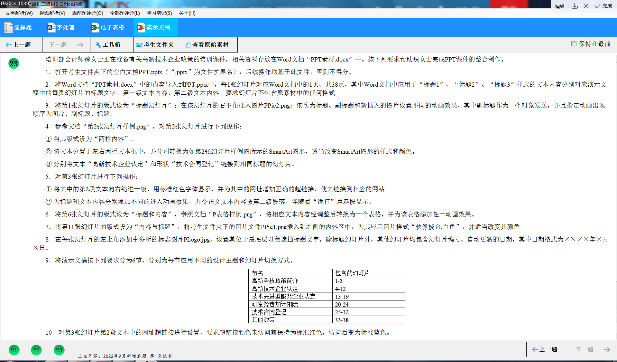
Task: Jump to question 22 circle
Action: point(36,350)
